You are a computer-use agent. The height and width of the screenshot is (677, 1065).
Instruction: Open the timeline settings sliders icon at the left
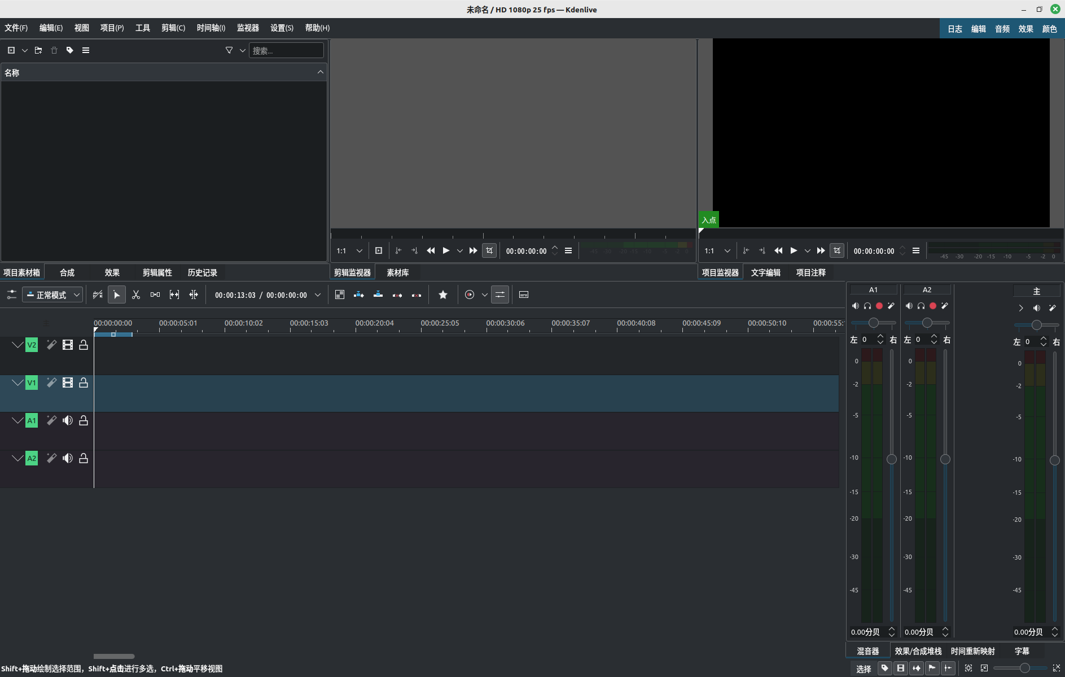click(11, 294)
